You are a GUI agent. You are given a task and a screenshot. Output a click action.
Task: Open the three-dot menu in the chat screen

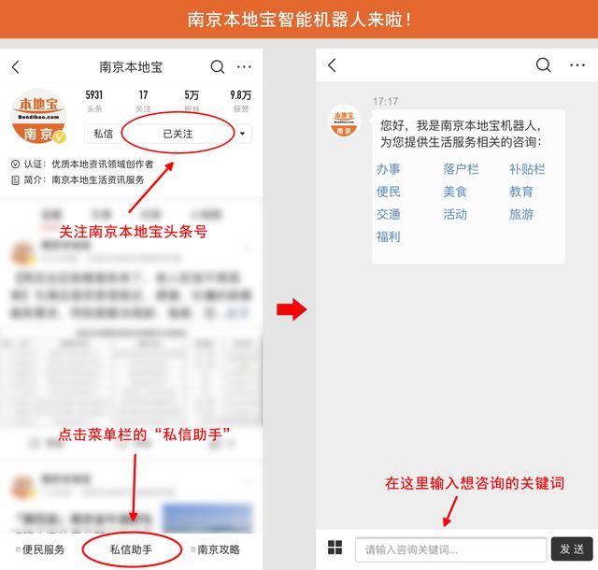pyautogui.click(x=577, y=65)
